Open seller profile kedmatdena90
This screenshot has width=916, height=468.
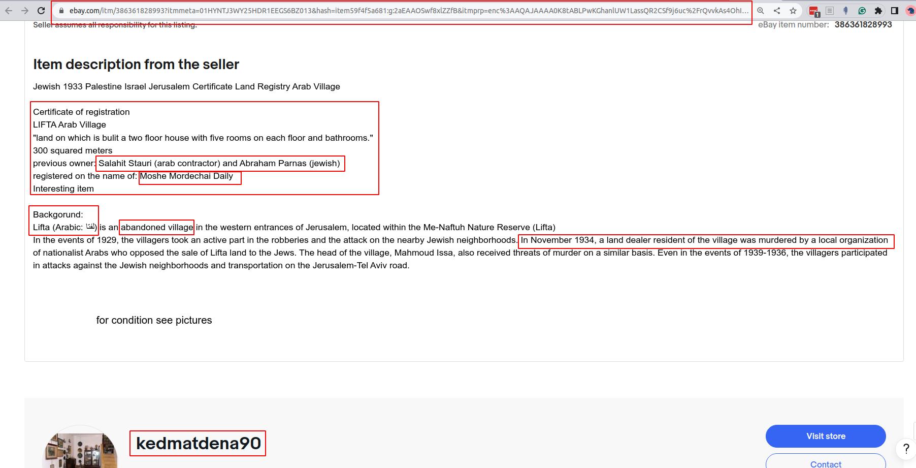tap(198, 443)
